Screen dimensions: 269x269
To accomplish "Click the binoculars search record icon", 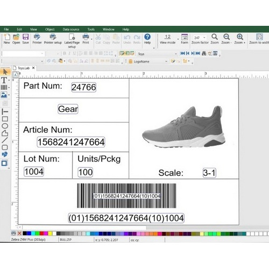I will 204,53.
